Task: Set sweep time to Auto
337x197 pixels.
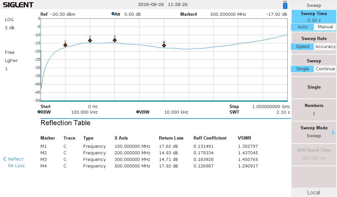Action: pos(302,27)
